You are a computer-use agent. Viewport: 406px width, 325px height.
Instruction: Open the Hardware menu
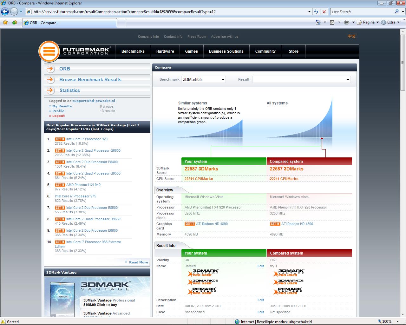165,51
